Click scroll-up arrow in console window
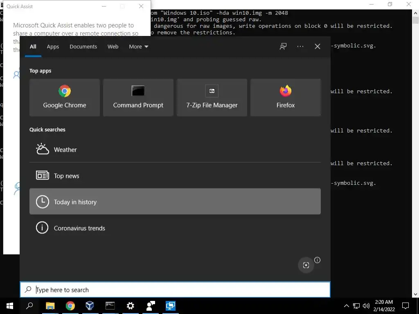 tap(416, 13)
